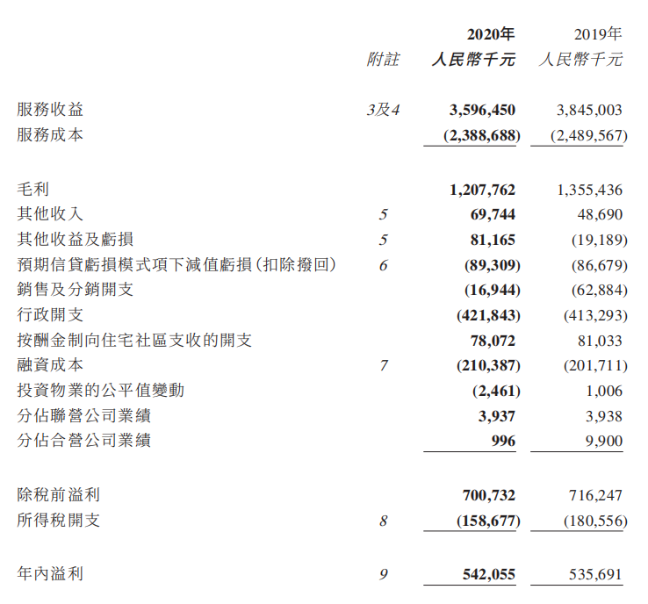Select the 年內溢利 row label
Image resolution: width=648 pixels, height=604 pixels.
[x=51, y=573]
